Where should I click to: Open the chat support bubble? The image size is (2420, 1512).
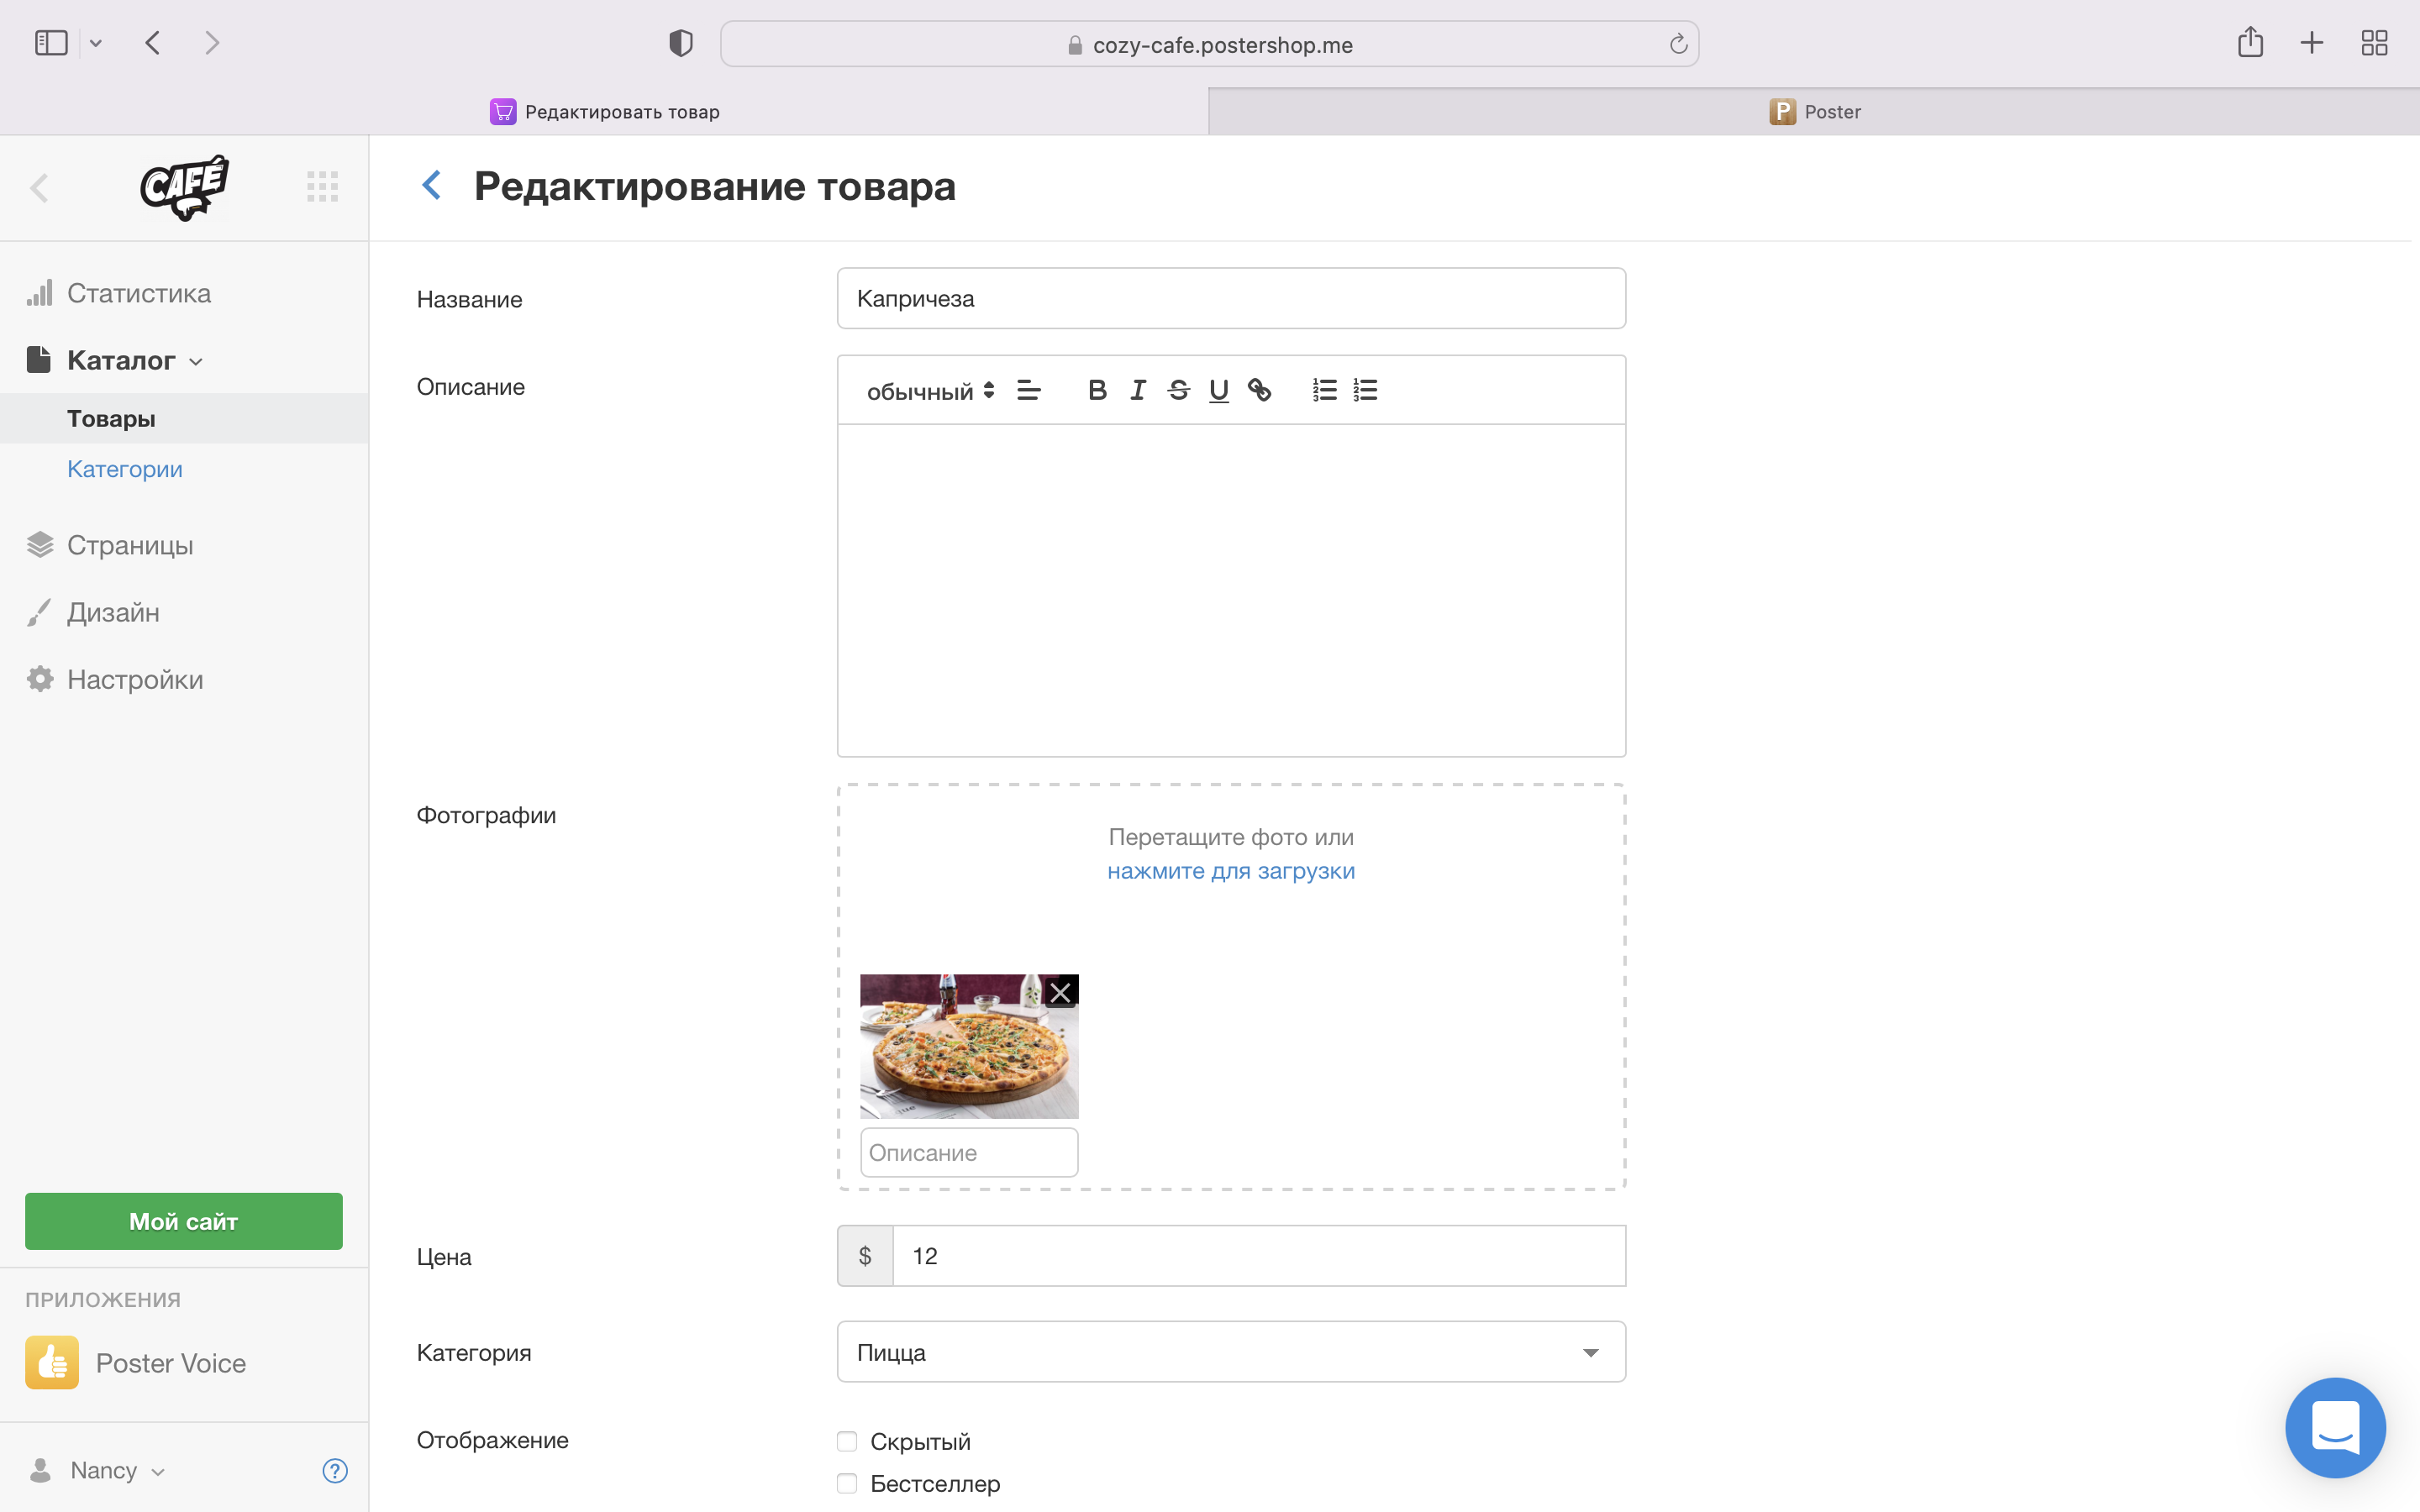[x=2334, y=1427]
